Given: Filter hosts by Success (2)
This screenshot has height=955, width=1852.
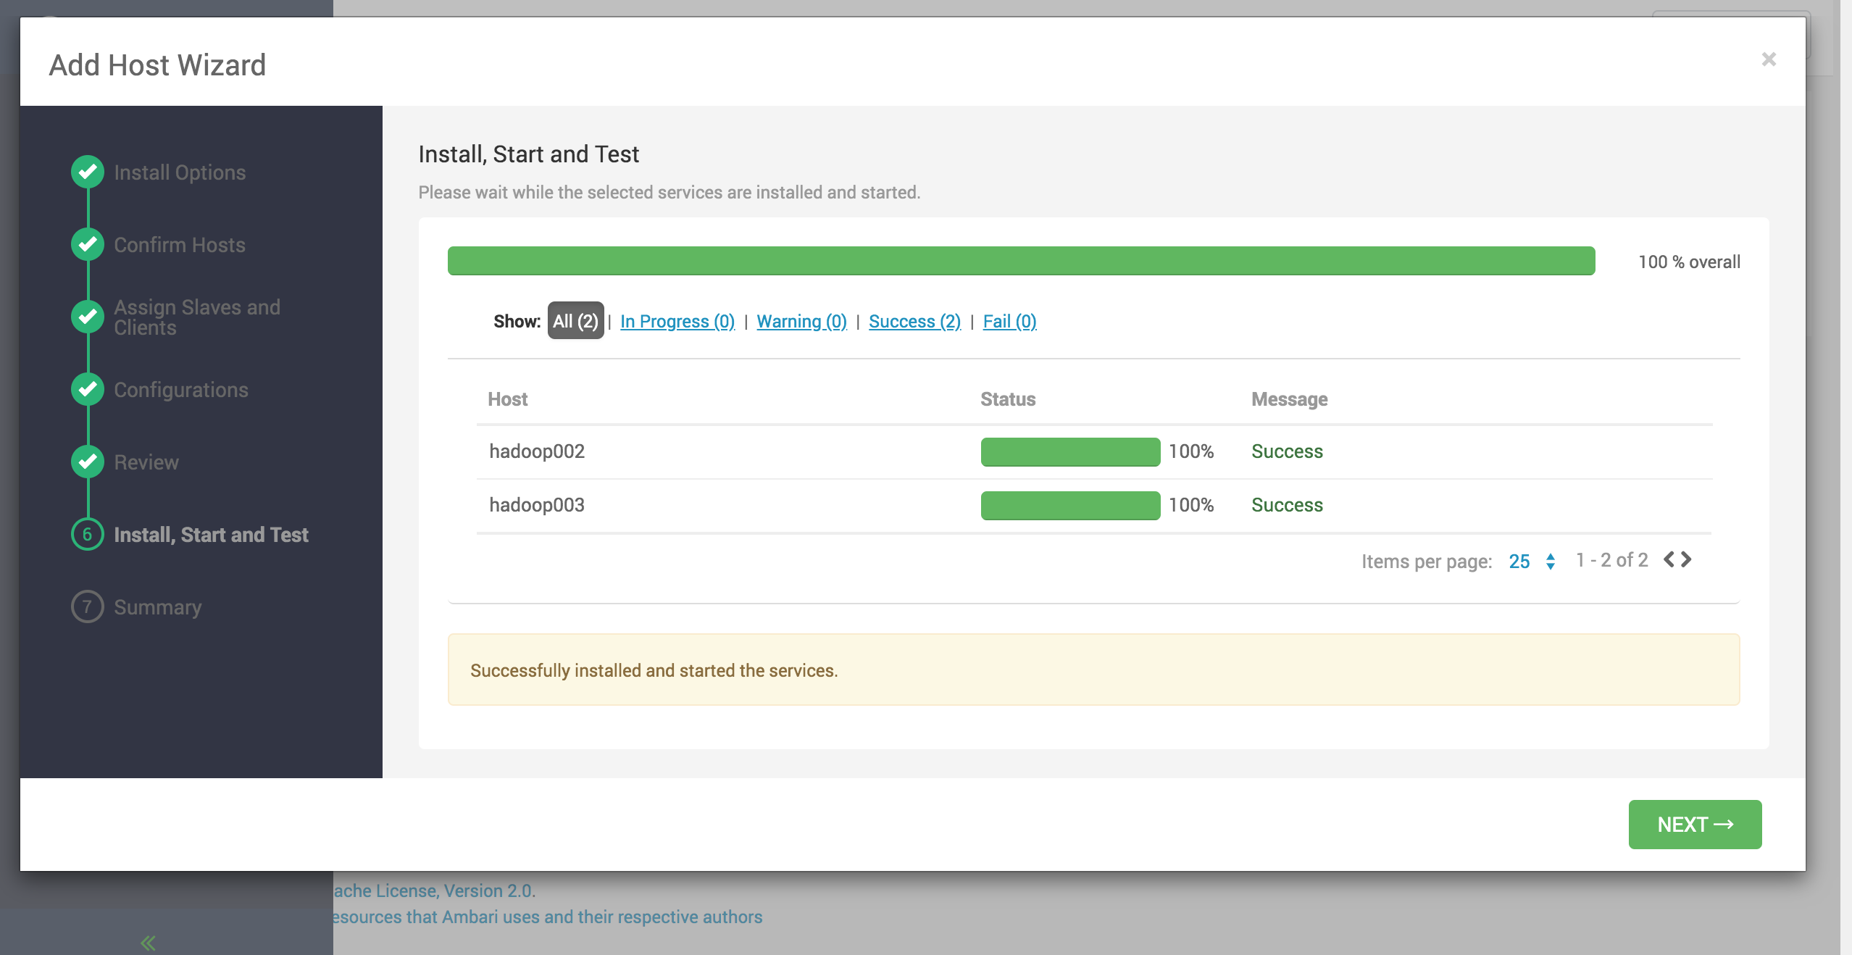Looking at the screenshot, I should [x=914, y=321].
